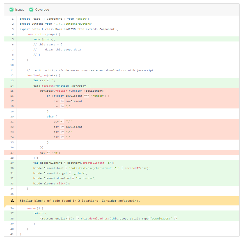Screen dimensions: 245x243
Task: Click the Buttons JSX element on line 38
Action: coord(47,219)
